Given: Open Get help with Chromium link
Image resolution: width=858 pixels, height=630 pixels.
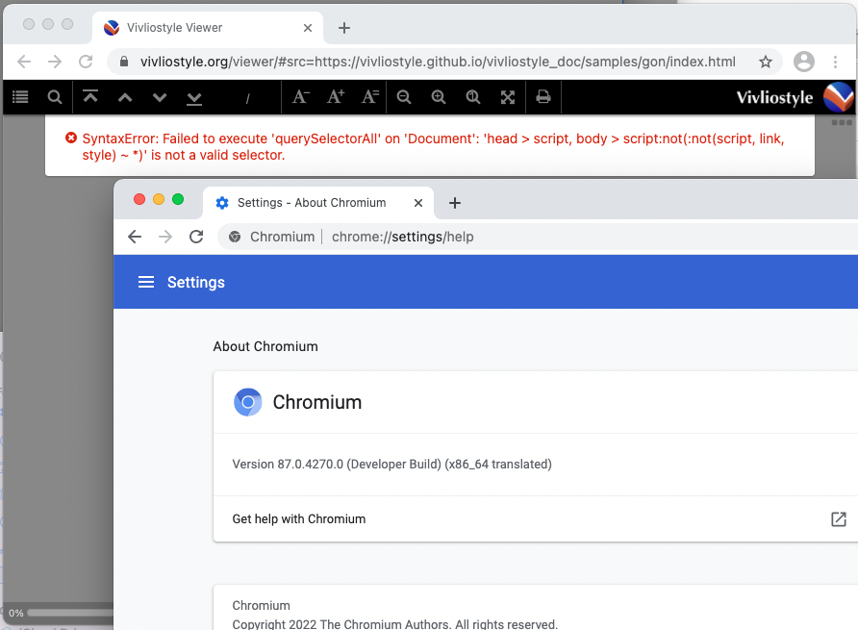Looking at the screenshot, I should coord(299,518).
